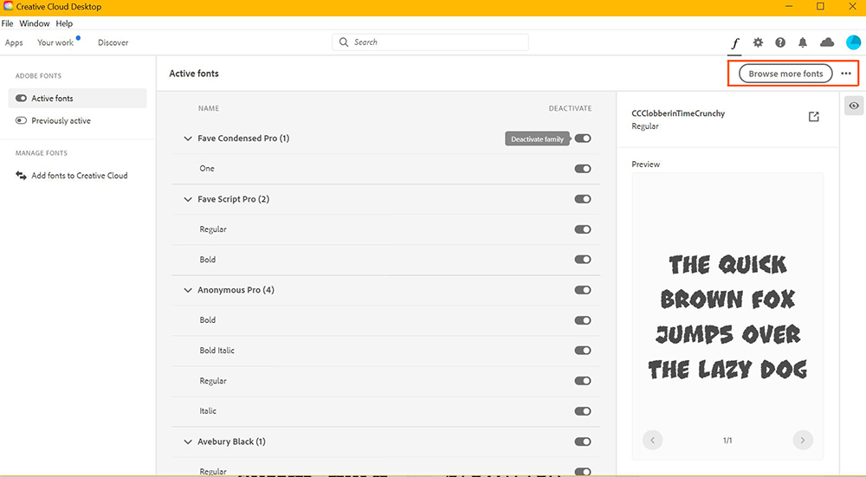
Task: Click Browse more fonts button
Action: (785, 74)
